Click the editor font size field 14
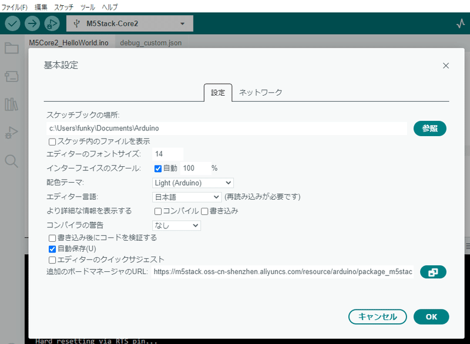Screen dimensions: 470x344 point(168,154)
